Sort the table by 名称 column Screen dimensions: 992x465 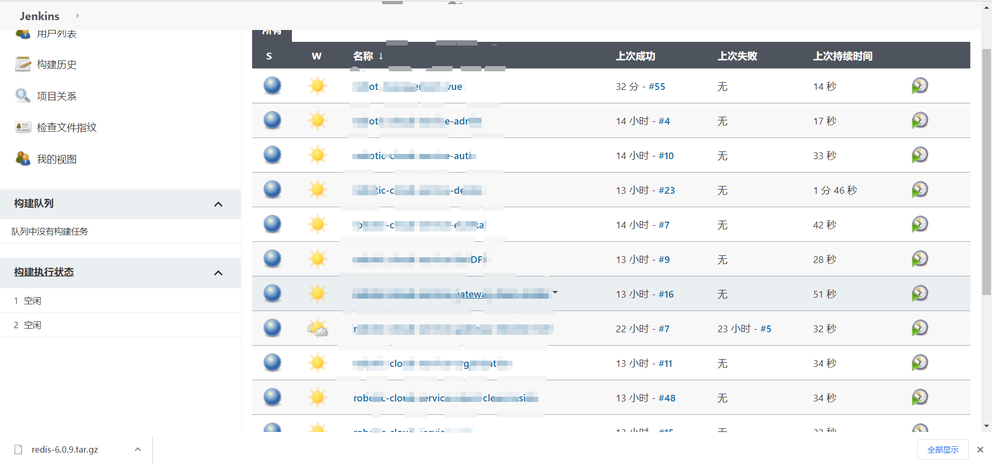368,56
